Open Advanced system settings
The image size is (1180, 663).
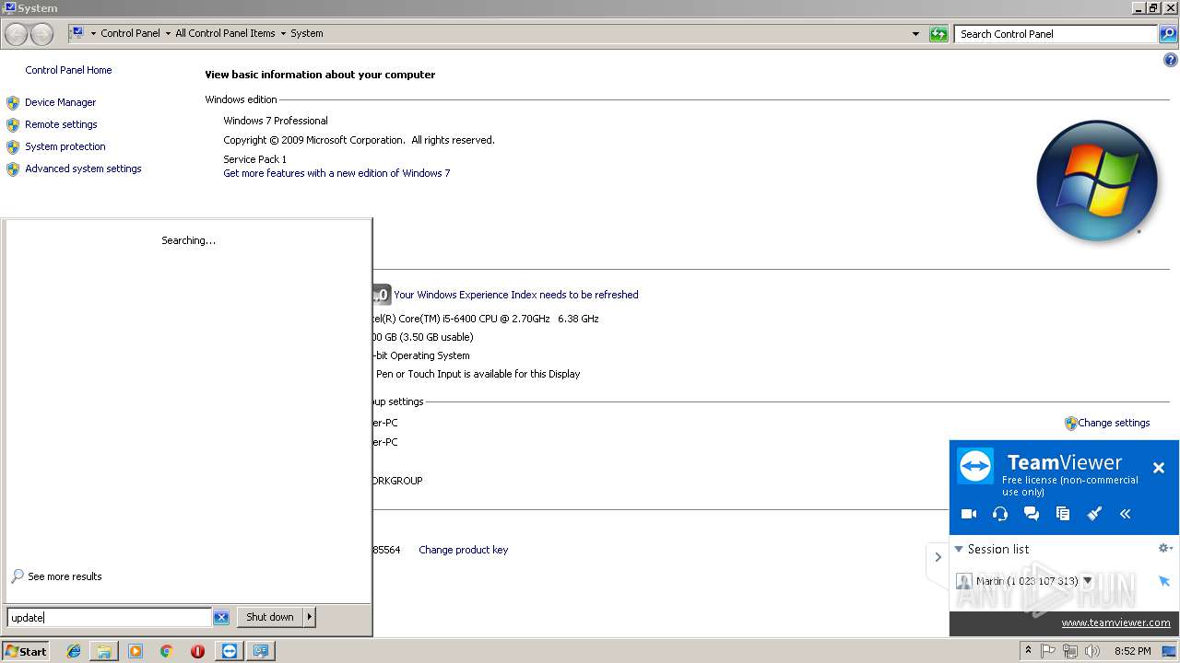83,169
